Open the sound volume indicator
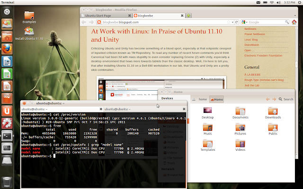Screen dimensions: 303x189 pyautogui.click(x=278, y=2)
